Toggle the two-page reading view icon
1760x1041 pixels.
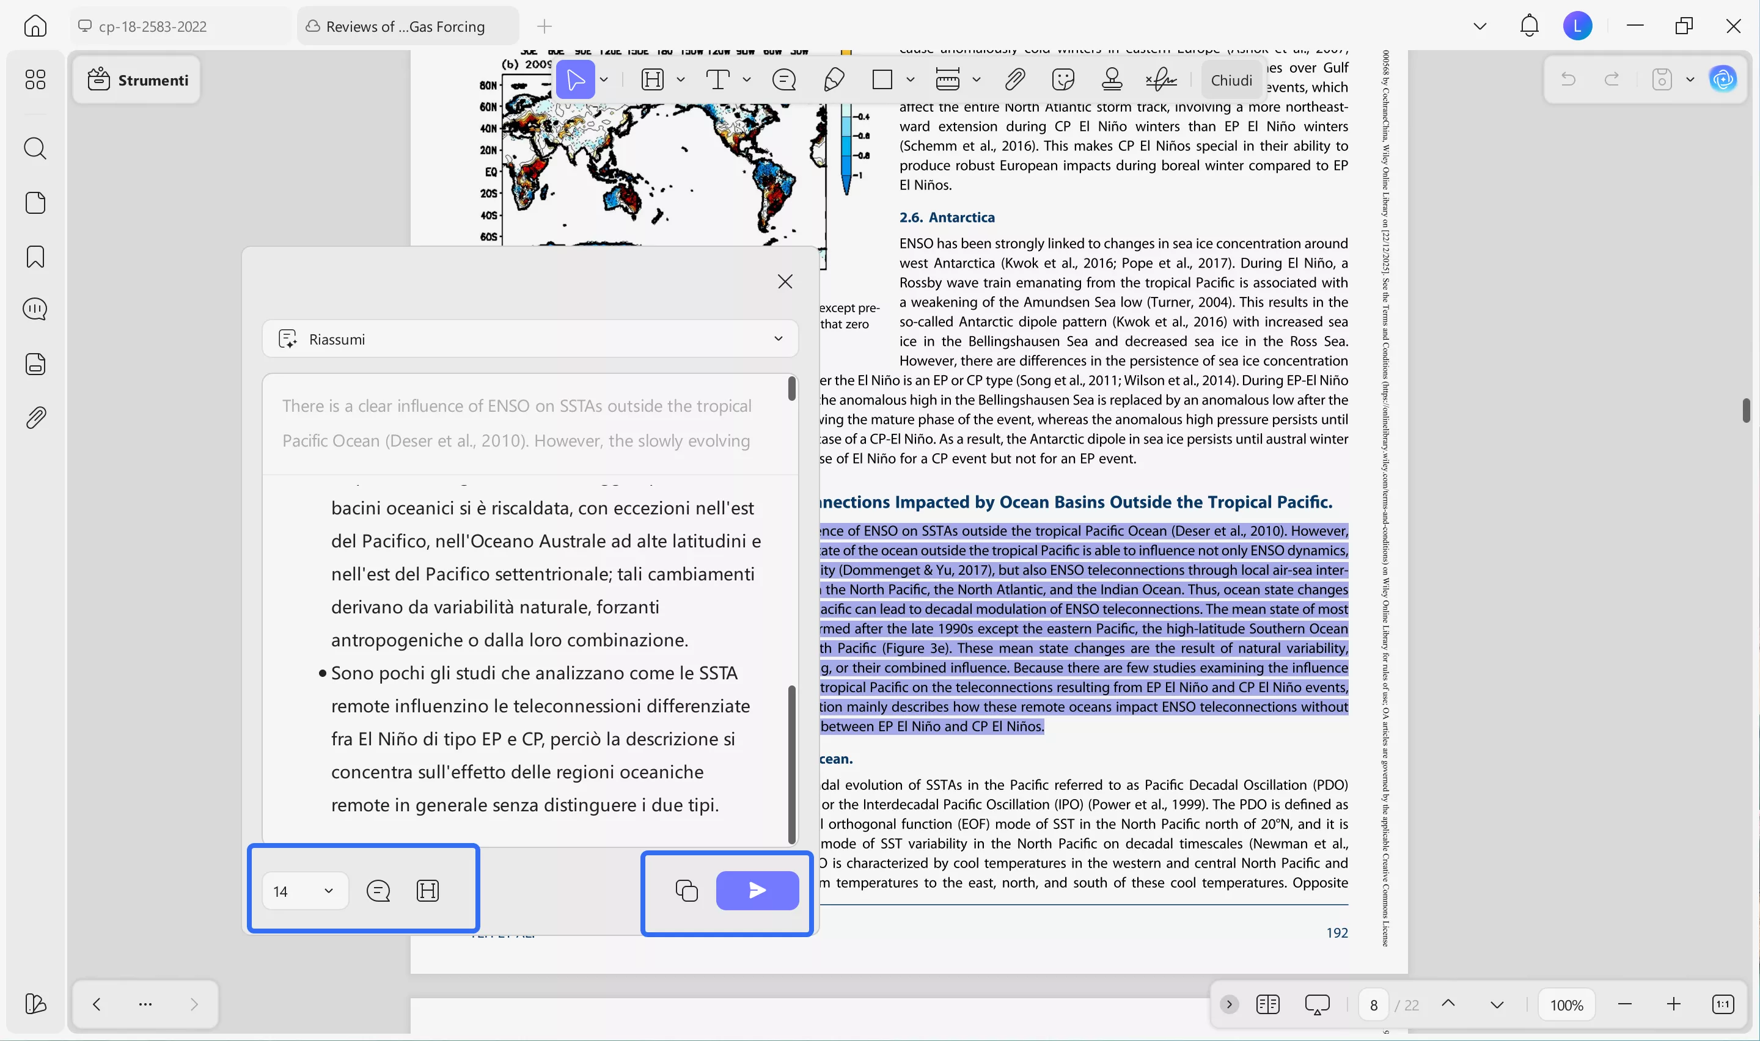tap(1267, 1004)
